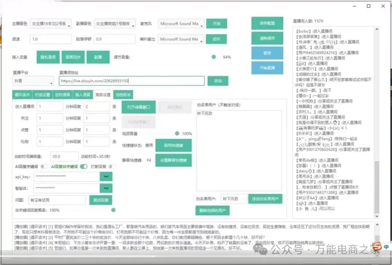Open the 主播音色 voice dropdown
392x265 pixels.
pyautogui.click(x=51, y=24)
